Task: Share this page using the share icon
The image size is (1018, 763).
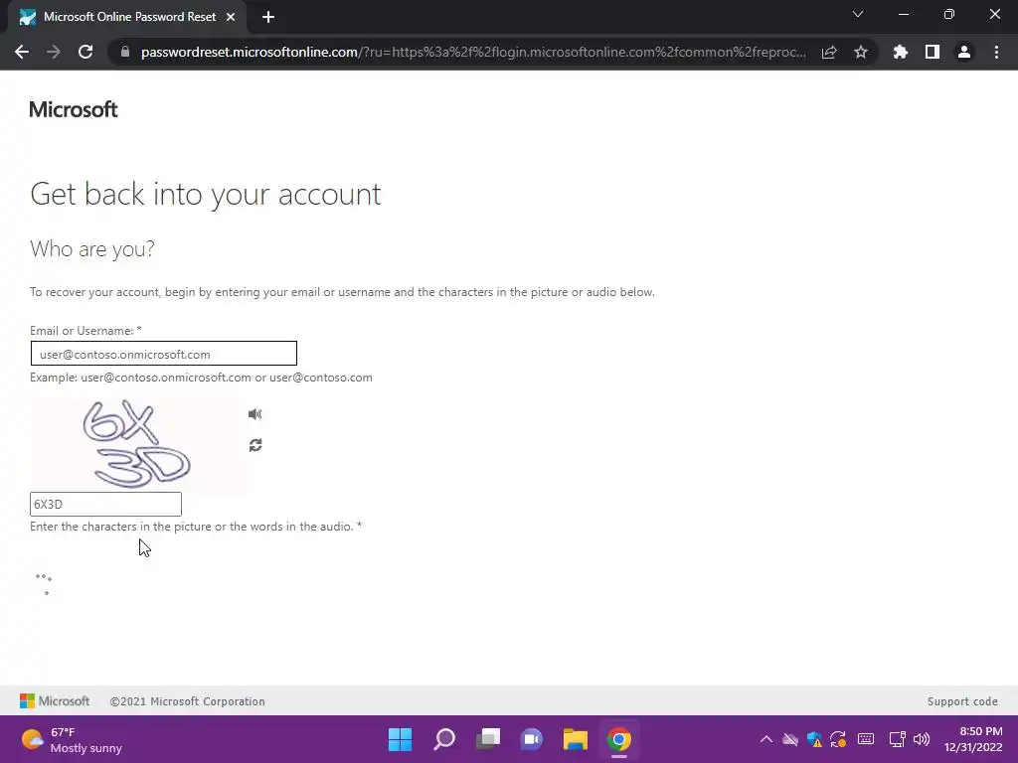Action: pos(829,52)
